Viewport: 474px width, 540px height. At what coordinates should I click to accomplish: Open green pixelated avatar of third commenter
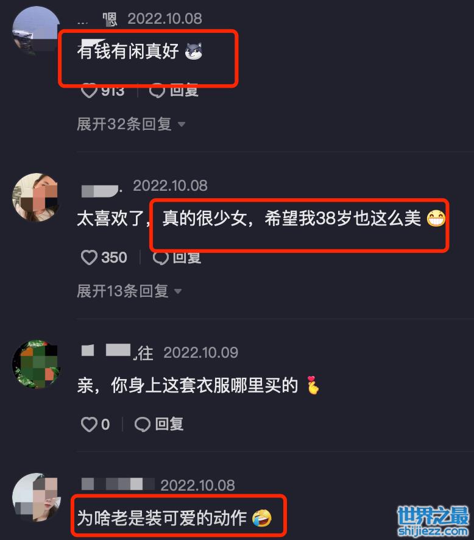36,364
